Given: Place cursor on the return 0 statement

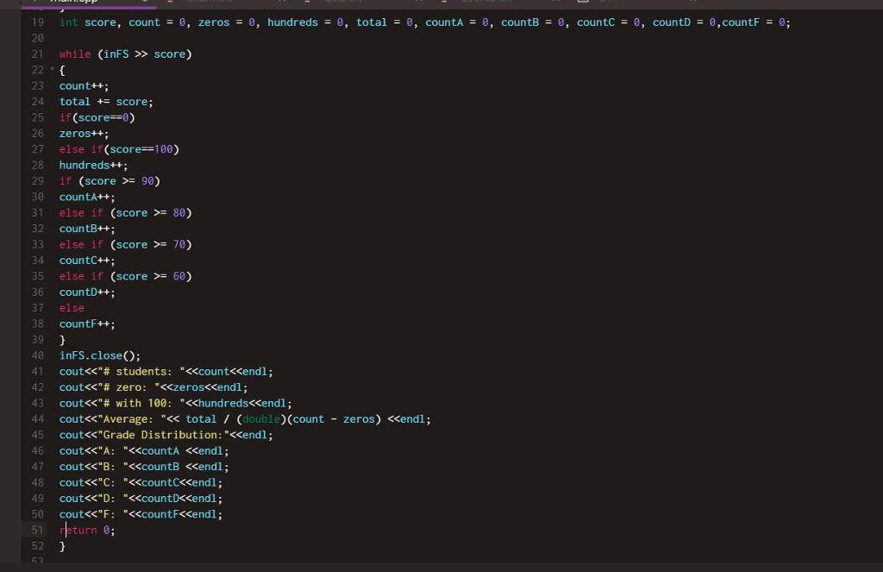Looking at the screenshot, I should [85, 530].
